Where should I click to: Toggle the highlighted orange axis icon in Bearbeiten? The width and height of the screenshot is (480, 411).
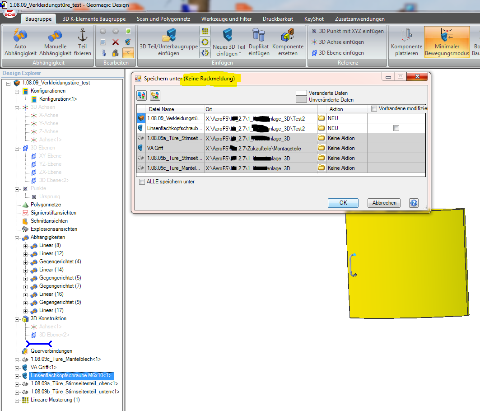pyautogui.click(x=128, y=53)
